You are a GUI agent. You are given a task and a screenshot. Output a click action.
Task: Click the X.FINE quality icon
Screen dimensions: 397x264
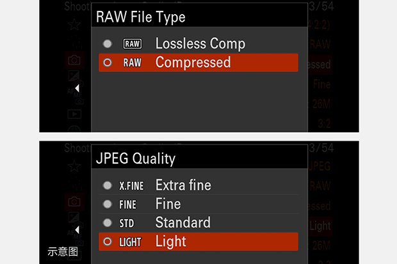click(132, 186)
